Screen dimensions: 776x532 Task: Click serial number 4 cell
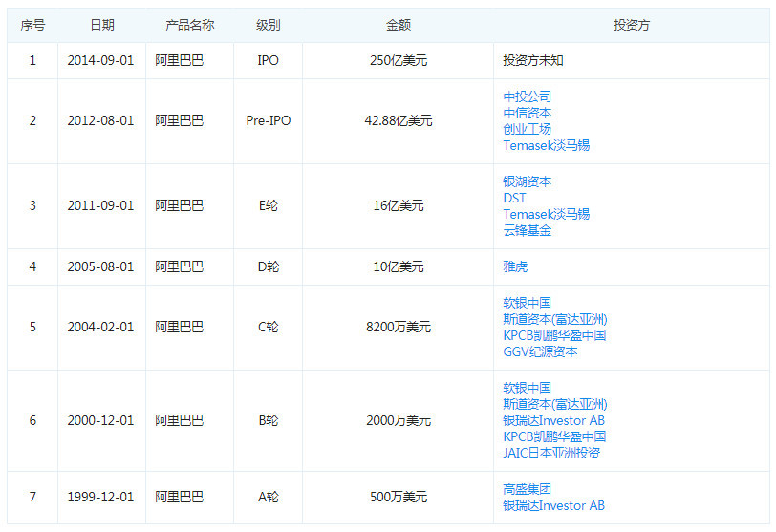32,266
